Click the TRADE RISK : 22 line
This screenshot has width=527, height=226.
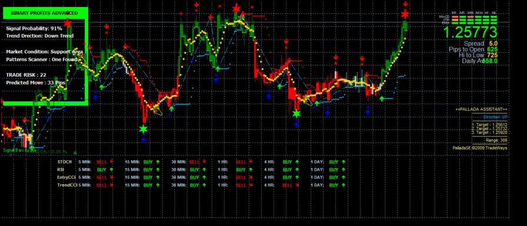point(26,75)
